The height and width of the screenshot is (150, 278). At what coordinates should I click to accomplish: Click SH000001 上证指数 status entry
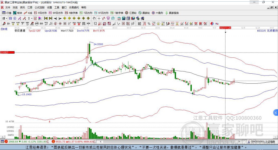point(262,142)
